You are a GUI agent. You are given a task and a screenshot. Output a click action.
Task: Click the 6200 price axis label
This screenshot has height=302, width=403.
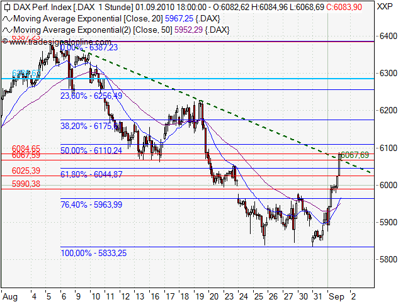tap(389, 111)
